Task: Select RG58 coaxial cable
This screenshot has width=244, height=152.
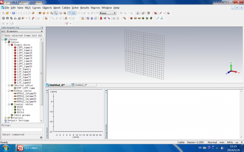Action: [20, 107]
